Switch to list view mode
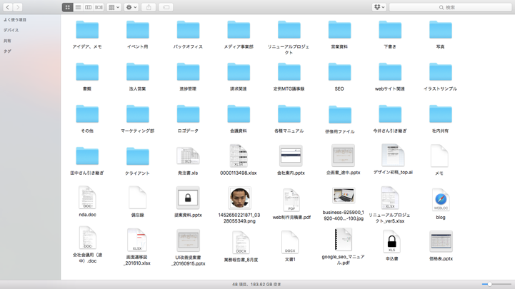 [x=78, y=7]
